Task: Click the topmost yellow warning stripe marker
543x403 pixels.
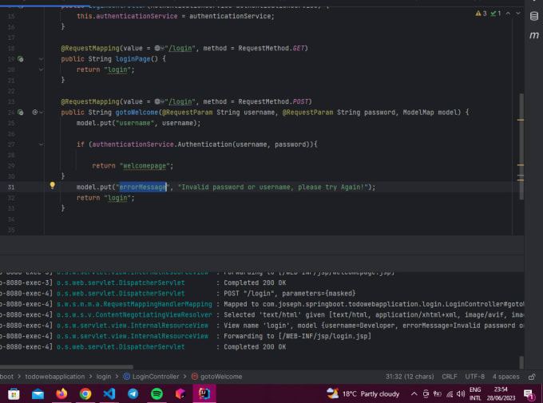Action: (x=520, y=120)
